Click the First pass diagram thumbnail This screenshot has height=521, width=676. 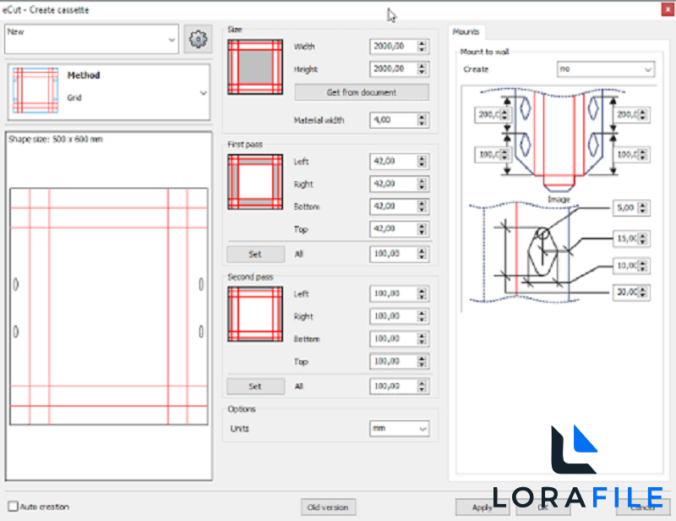(x=255, y=182)
